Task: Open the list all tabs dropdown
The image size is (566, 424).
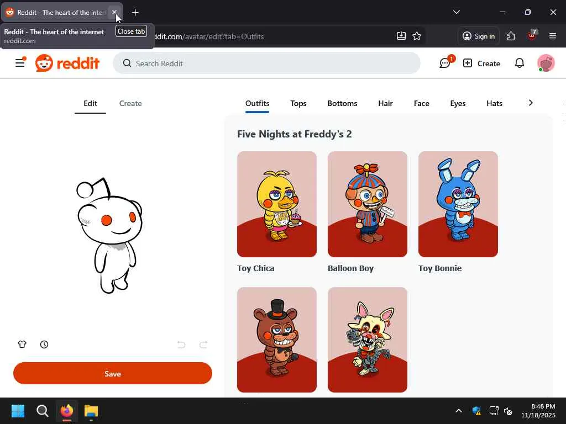Action: coord(456,12)
